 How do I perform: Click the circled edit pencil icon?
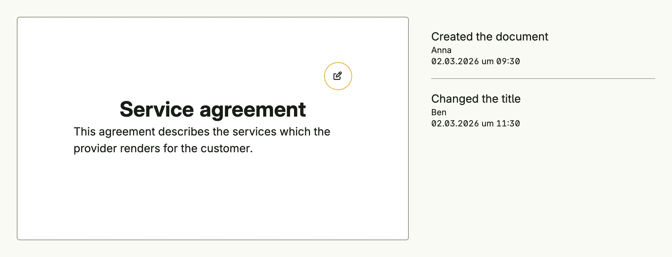[x=338, y=76]
